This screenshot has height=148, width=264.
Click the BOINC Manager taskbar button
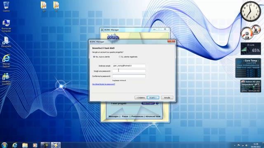pyautogui.click(x=56, y=145)
